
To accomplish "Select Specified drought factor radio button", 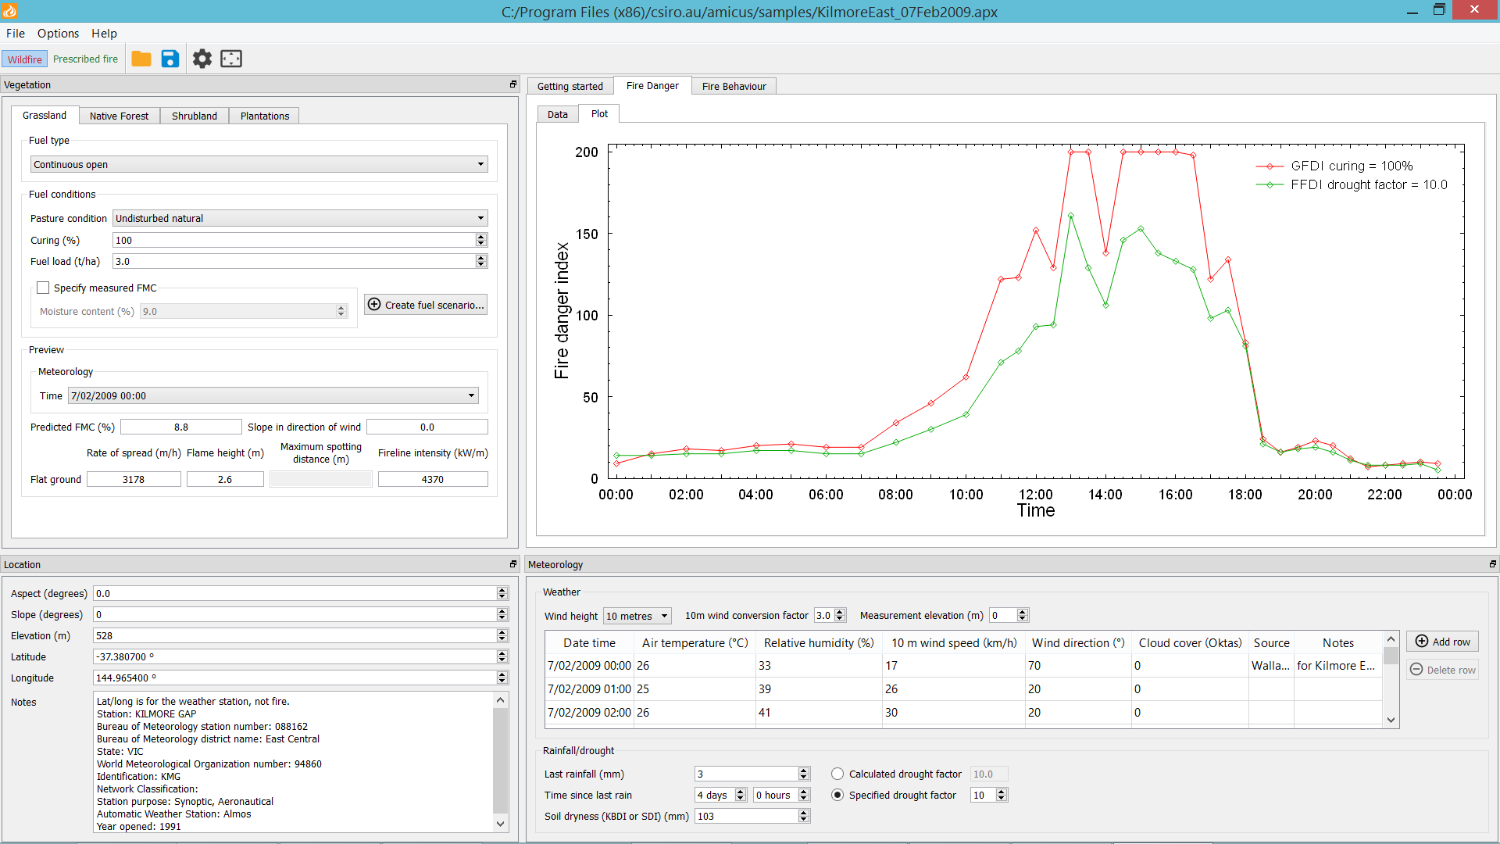I will pyautogui.click(x=837, y=795).
